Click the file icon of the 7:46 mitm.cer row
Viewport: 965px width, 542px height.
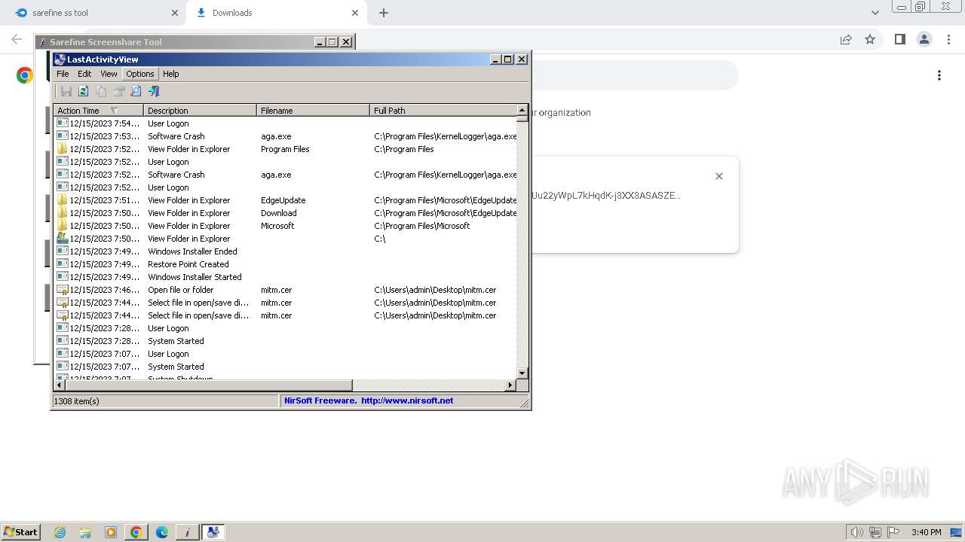(x=63, y=290)
